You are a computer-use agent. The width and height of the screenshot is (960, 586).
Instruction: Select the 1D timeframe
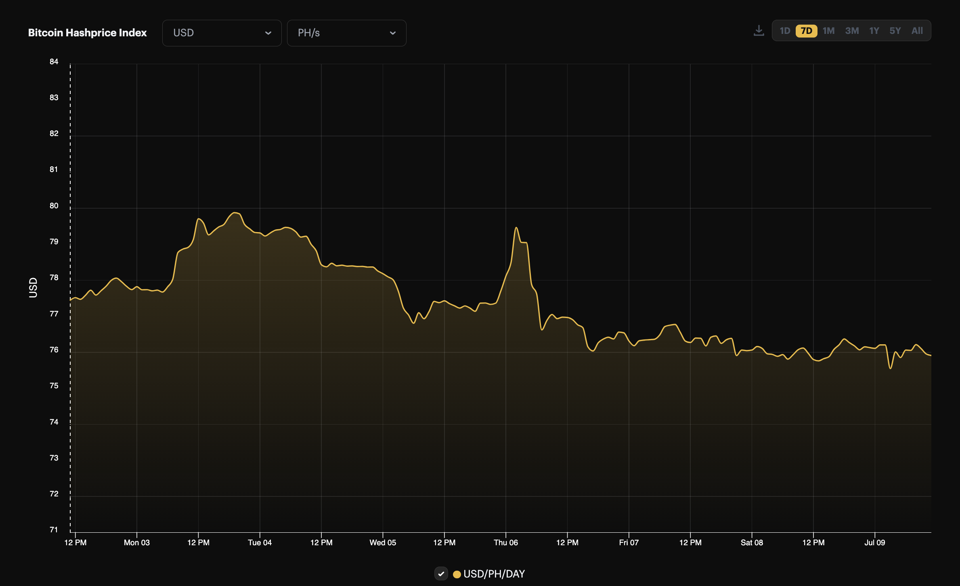click(x=785, y=30)
